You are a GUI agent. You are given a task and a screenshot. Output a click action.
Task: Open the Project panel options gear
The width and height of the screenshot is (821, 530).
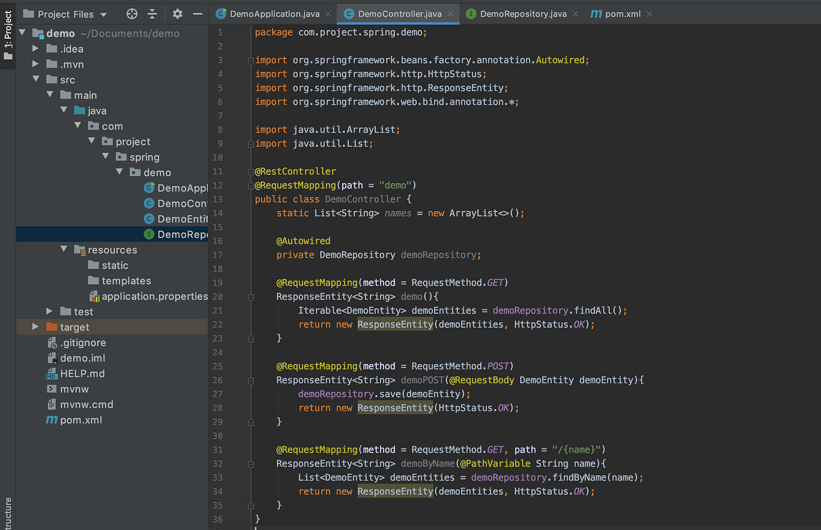coord(177,13)
